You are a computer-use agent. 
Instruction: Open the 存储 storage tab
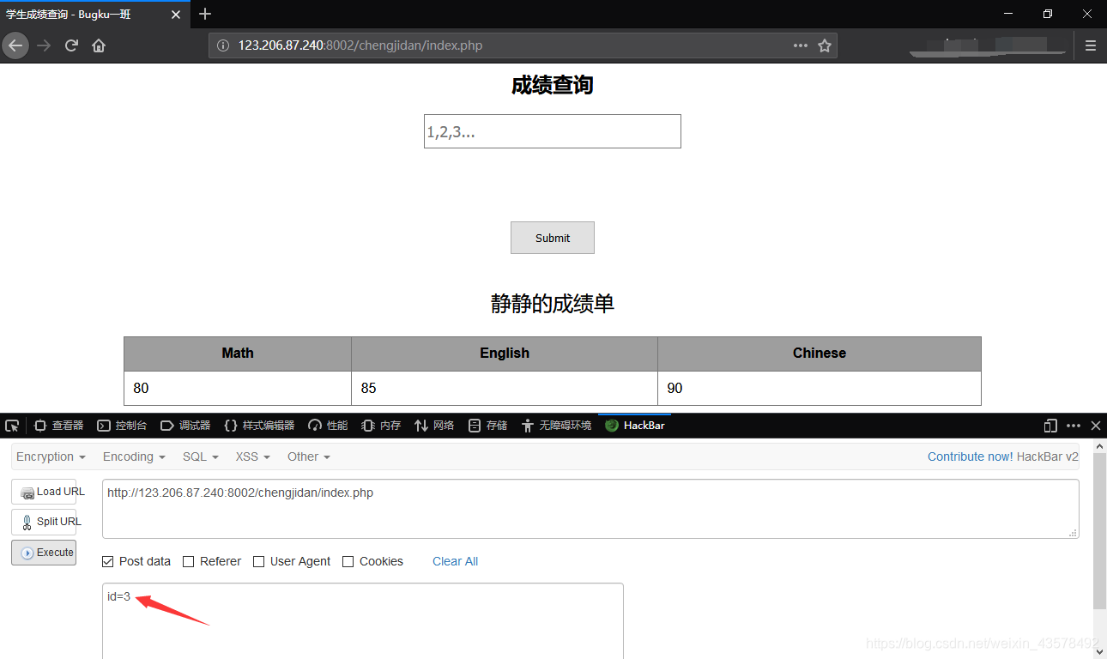point(487,426)
